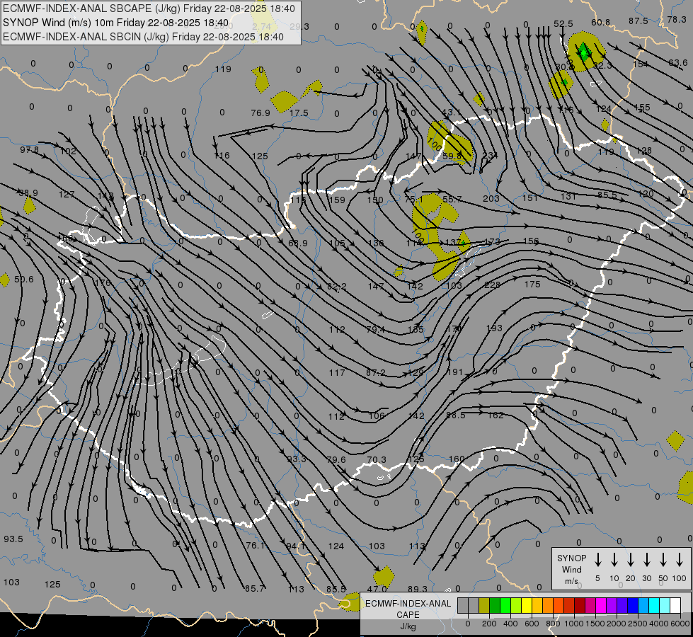This screenshot has height=637, width=693.
Task: Click the olive CAPE polygon above the 47.0 value
Action: pos(384,576)
